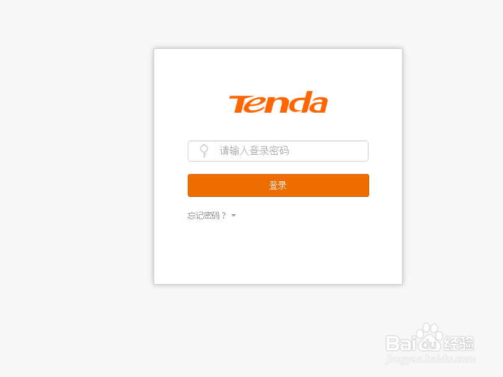Click blank white area below 忘记密码？ in panel
503x377 pixels.
(x=278, y=253)
